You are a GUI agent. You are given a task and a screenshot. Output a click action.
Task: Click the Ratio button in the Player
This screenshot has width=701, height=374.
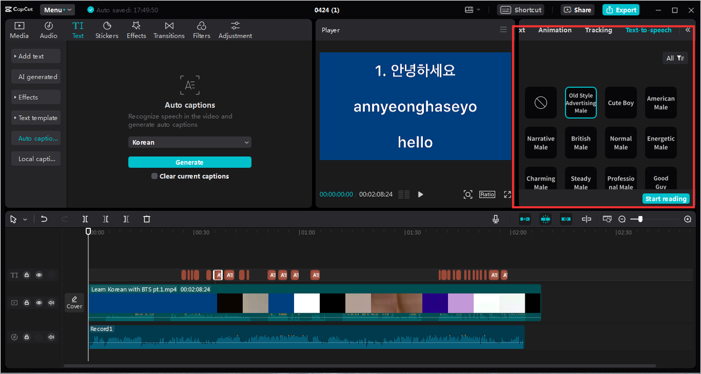pos(487,194)
